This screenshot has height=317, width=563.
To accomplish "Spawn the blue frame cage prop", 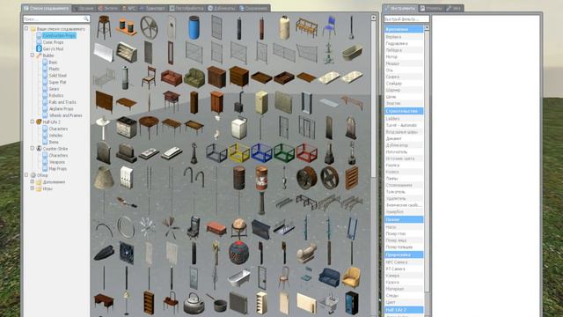I will (262, 152).
